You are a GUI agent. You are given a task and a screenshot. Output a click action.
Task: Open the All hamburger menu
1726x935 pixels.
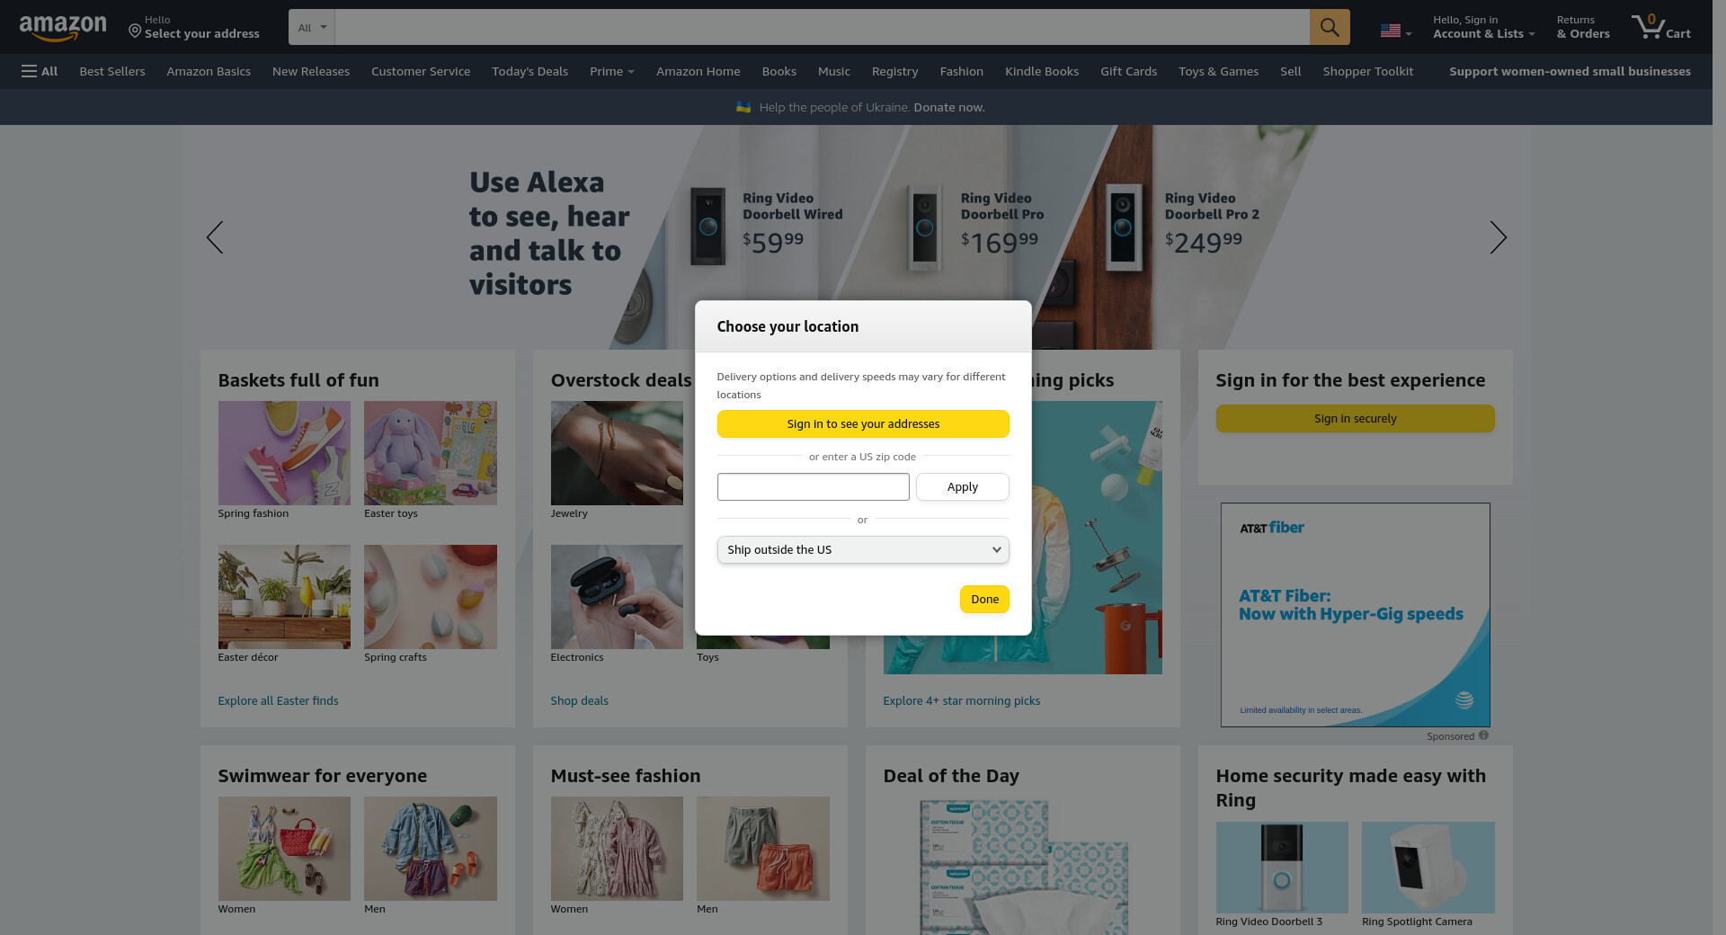(x=40, y=71)
